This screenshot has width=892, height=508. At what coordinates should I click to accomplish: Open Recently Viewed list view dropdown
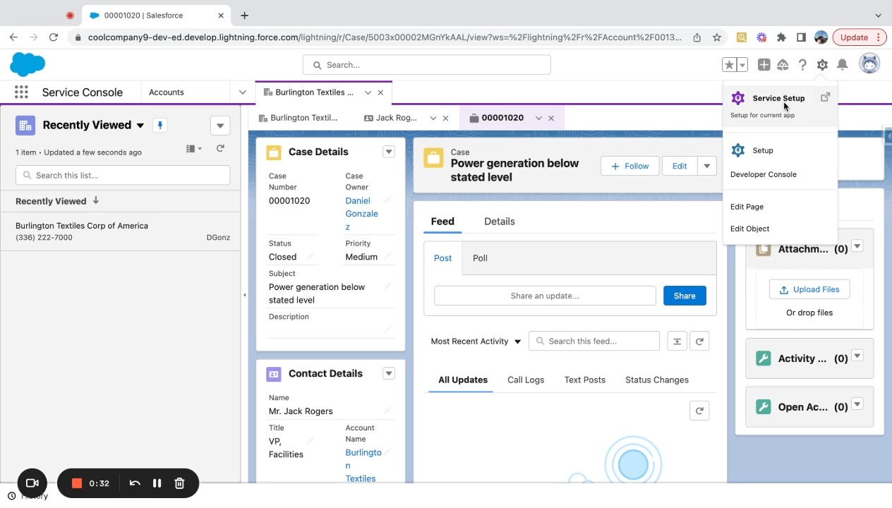(x=140, y=126)
